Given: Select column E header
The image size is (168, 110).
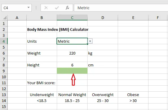Looking at the screenshot, I should (133, 17).
